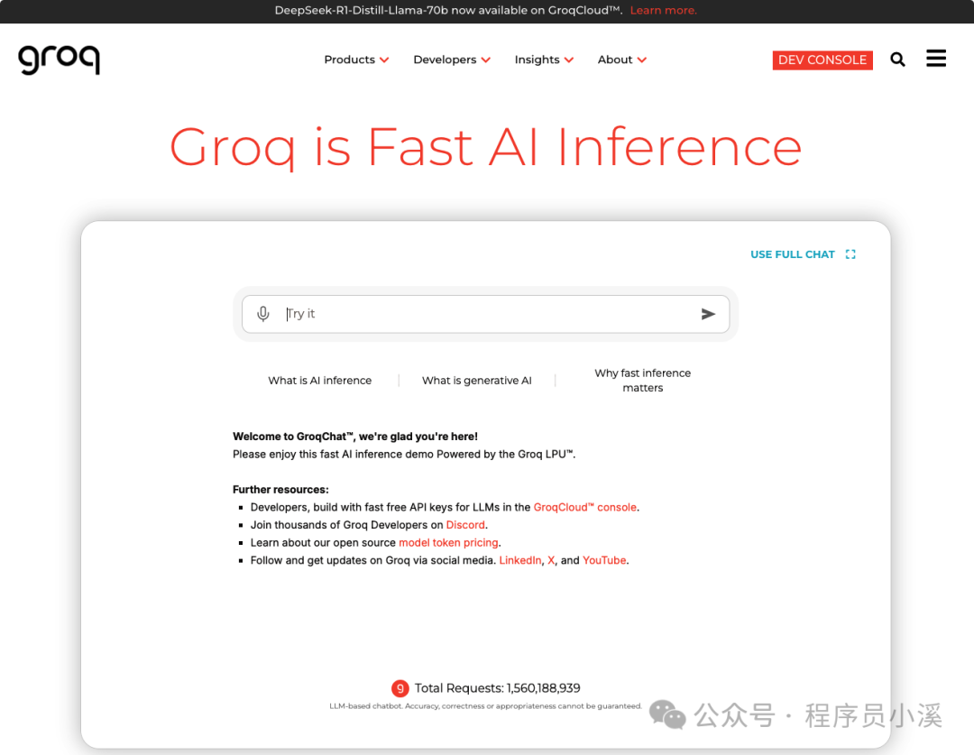This screenshot has height=755, width=974.
Task: Click the WeChat icon near the watermark
Action: point(667,714)
